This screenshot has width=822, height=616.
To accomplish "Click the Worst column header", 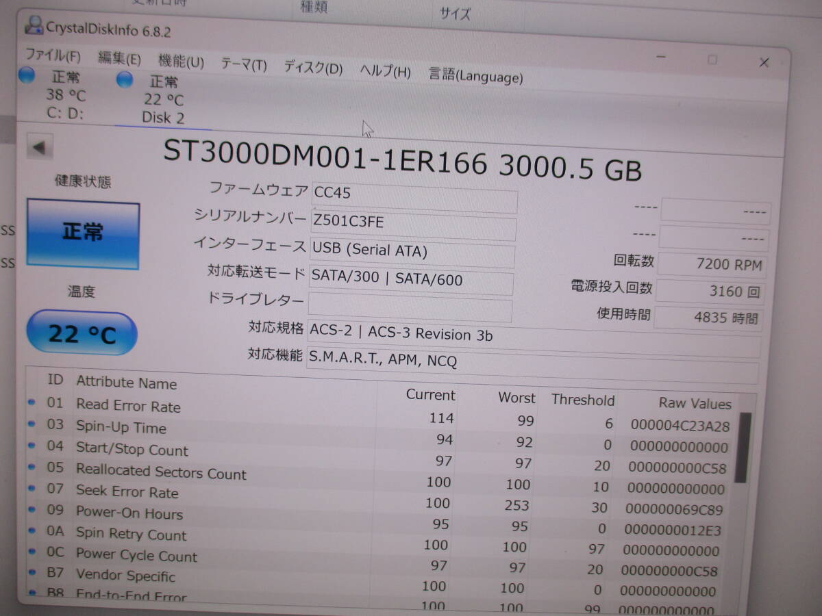I will pyautogui.click(x=516, y=398).
